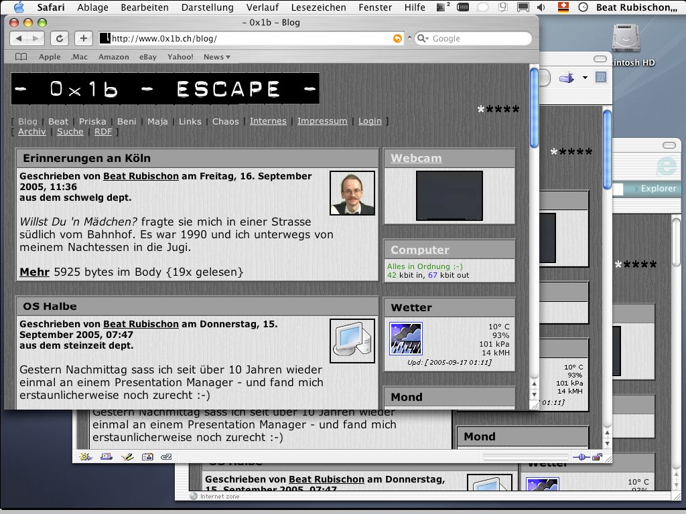Image resolution: width=686 pixels, height=514 pixels.
Task: Open the Apple menu
Action: point(19,7)
